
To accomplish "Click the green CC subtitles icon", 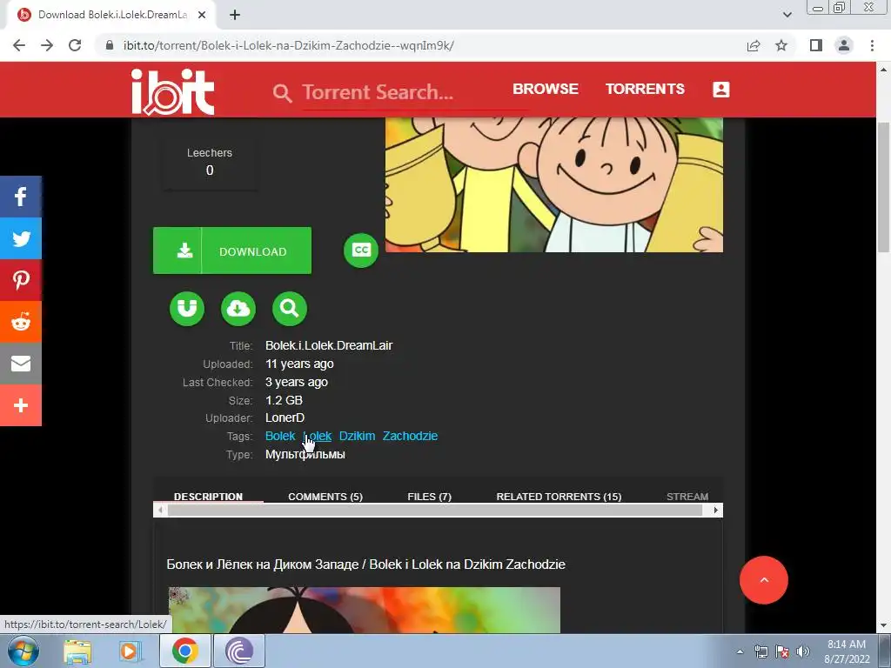I will click(361, 250).
